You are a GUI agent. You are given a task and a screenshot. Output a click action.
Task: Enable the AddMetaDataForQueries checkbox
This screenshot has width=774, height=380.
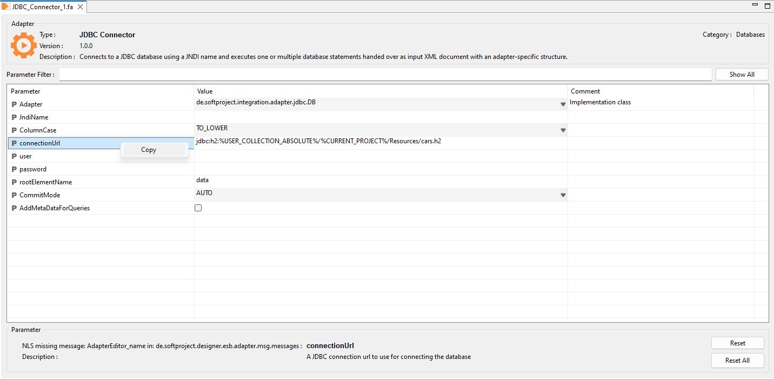point(198,208)
